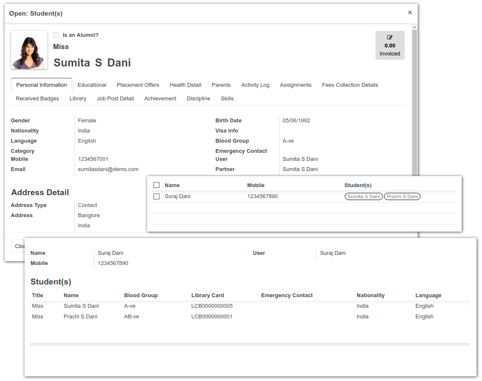Viewport: 482px width, 381px height.
Task: Click the Prachi S Dani student tag
Action: (402, 196)
